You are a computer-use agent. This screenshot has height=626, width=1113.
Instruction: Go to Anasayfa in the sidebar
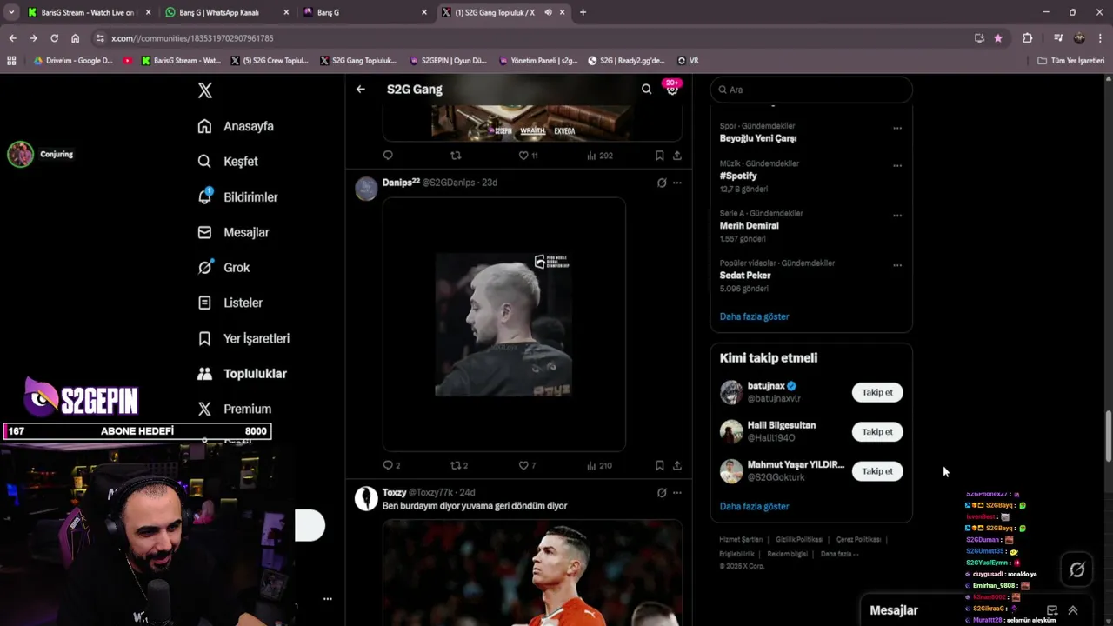click(236, 126)
